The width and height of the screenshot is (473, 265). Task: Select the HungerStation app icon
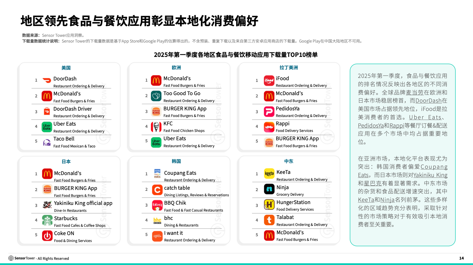[x=269, y=205]
